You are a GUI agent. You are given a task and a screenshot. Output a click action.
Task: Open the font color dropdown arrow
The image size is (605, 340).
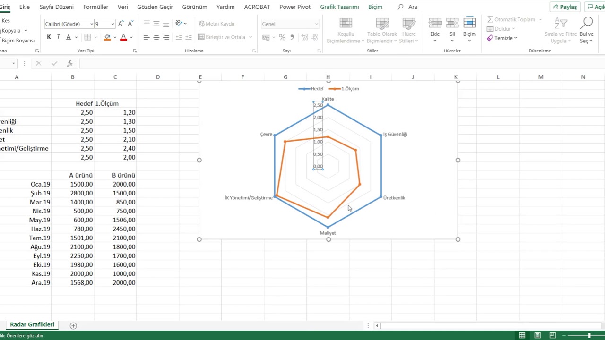[131, 37]
